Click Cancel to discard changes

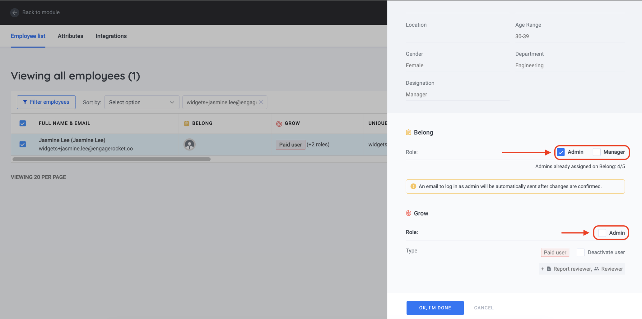click(x=484, y=308)
